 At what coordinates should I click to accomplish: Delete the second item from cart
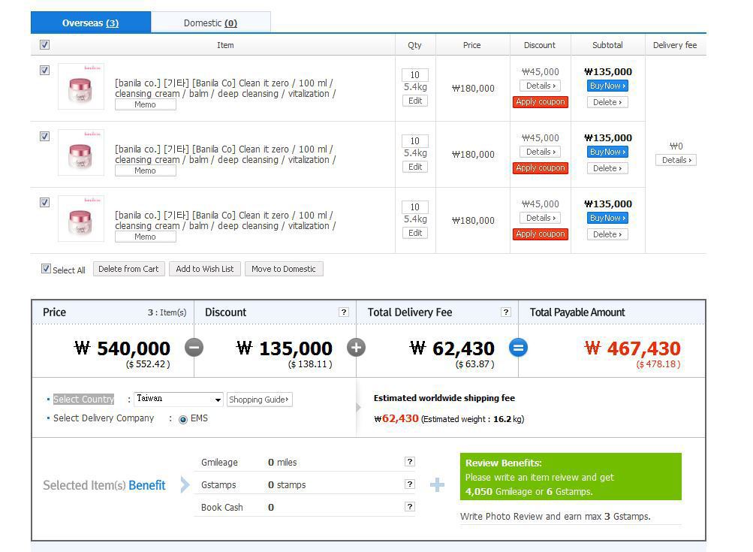point(607,168)
